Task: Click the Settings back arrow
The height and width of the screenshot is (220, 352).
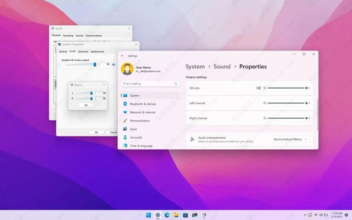Action: coord(123,56)
